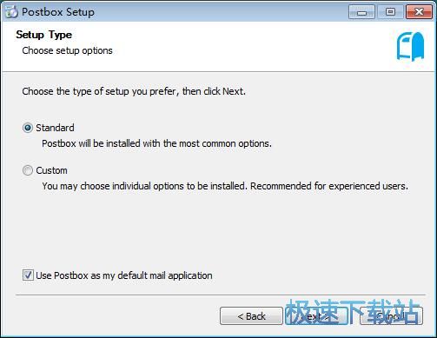This screenshot has width=437, height=338.
Task: Click the Postbox installer icon in title bar
Action: point(11,12)
